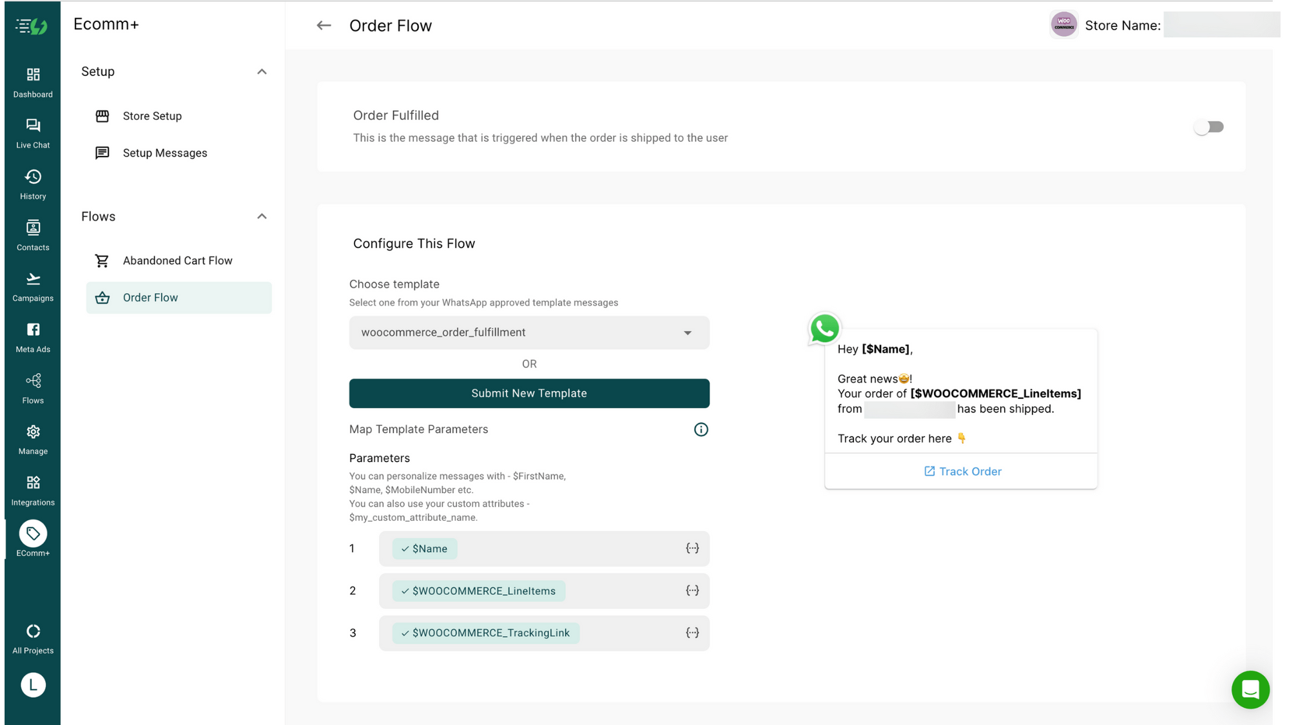The width and height of the screenshot is (1289, 725).
Task: Click the Submit New Template button
Action: [528, 393]
